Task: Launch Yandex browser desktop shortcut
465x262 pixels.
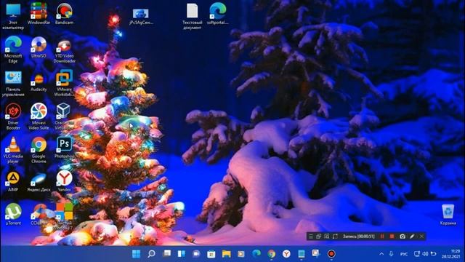Action: 65,181
